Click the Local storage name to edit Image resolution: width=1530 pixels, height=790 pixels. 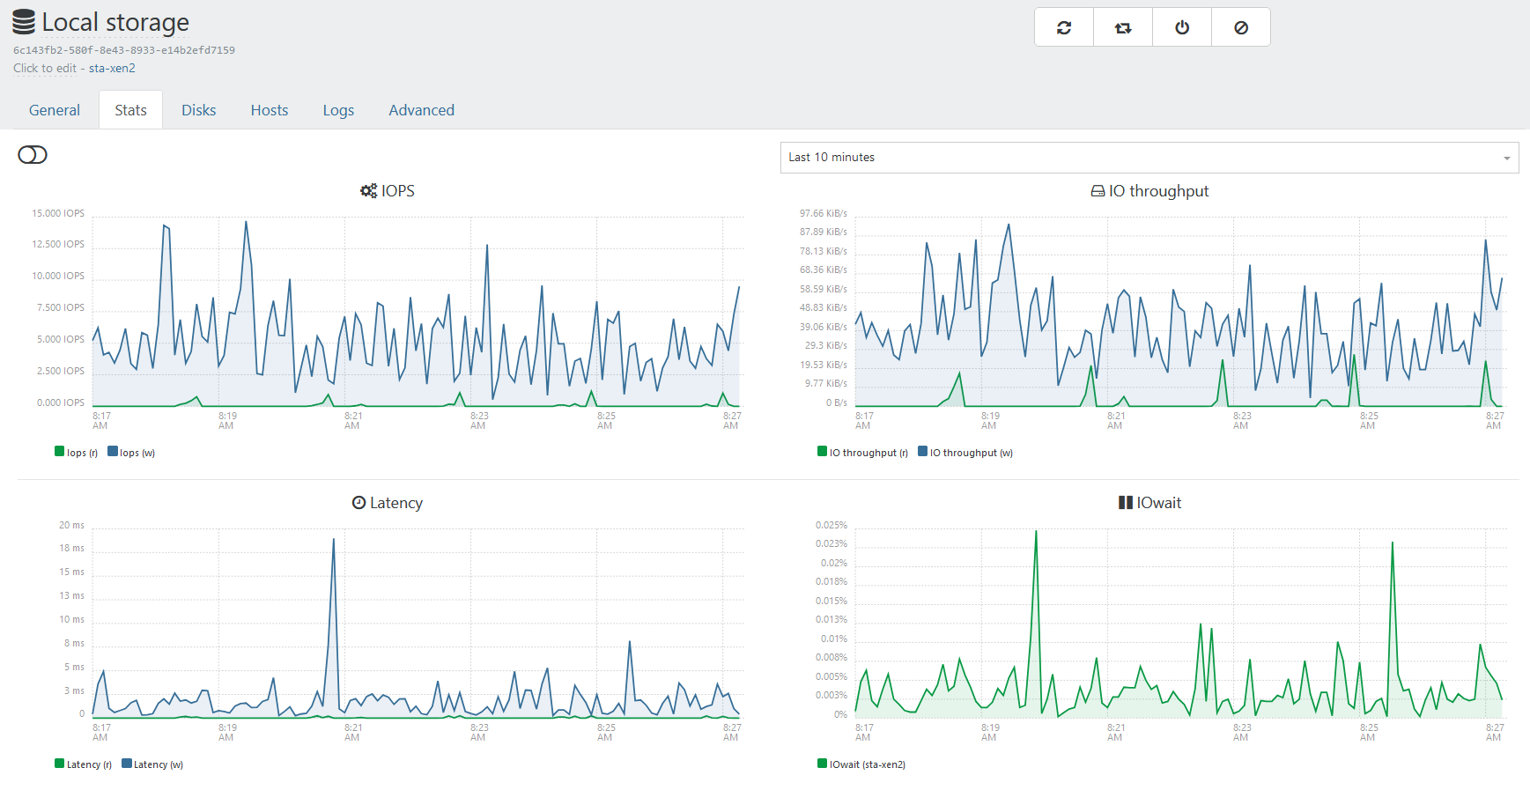tap(115, 22)
